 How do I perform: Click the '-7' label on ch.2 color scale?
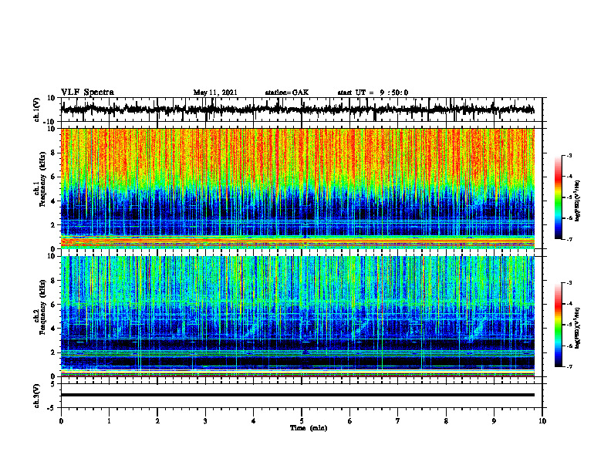tap(569, 366)
